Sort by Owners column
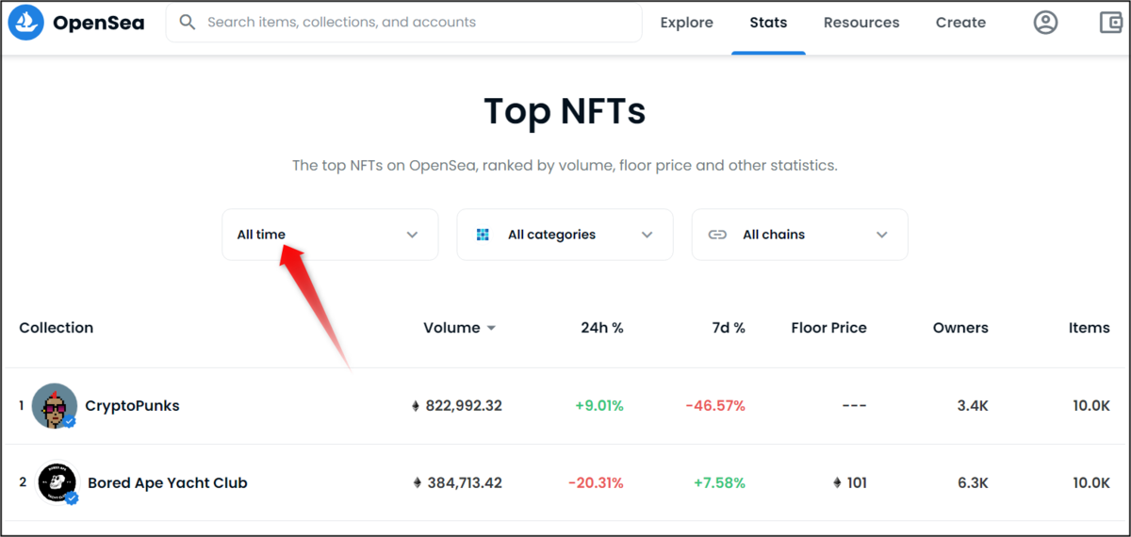Image resolution: width=1131 pixels, height=537 pixels. (960, 328)
